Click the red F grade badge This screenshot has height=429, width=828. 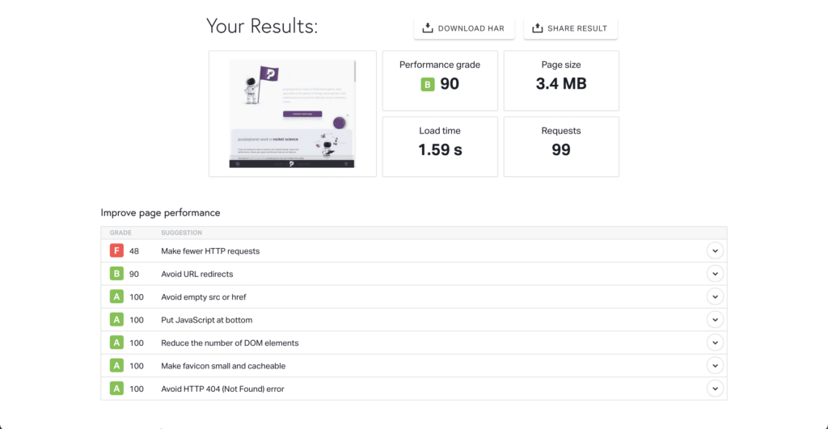[116, 251]
